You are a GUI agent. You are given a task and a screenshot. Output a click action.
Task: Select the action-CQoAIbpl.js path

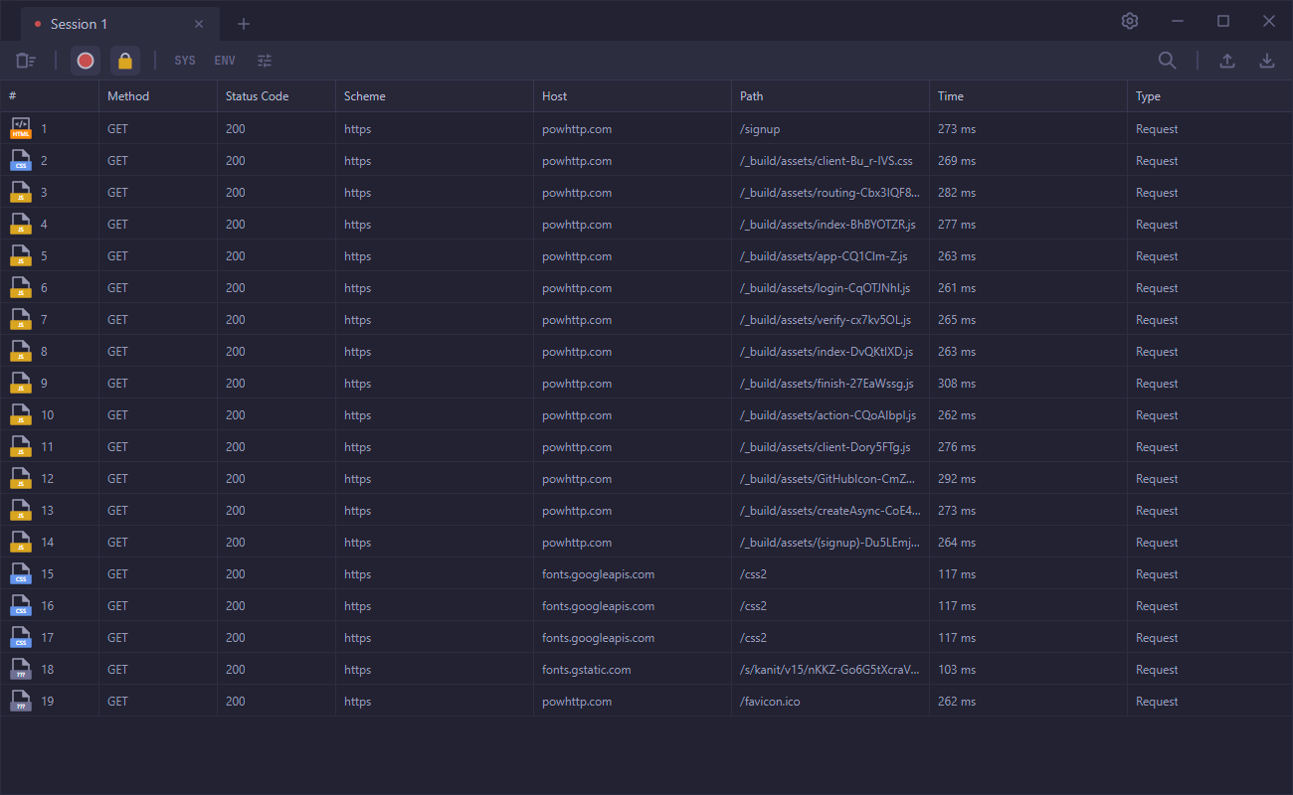pyautogui.click(x=829, y=415)
